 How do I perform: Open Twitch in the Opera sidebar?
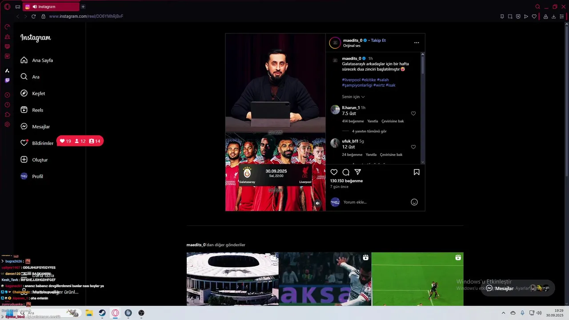pos(7,80)
